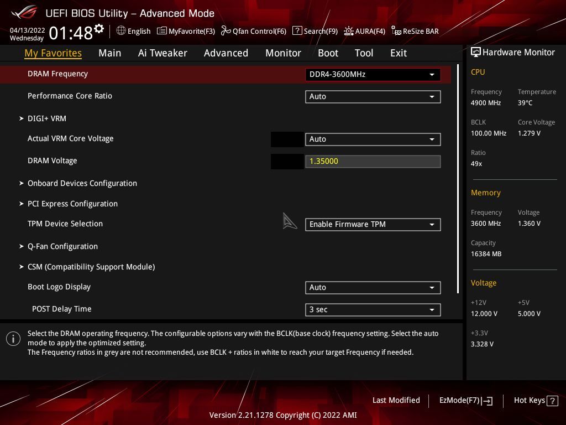Open the POST Delay Time dropdown

(373, 310)
